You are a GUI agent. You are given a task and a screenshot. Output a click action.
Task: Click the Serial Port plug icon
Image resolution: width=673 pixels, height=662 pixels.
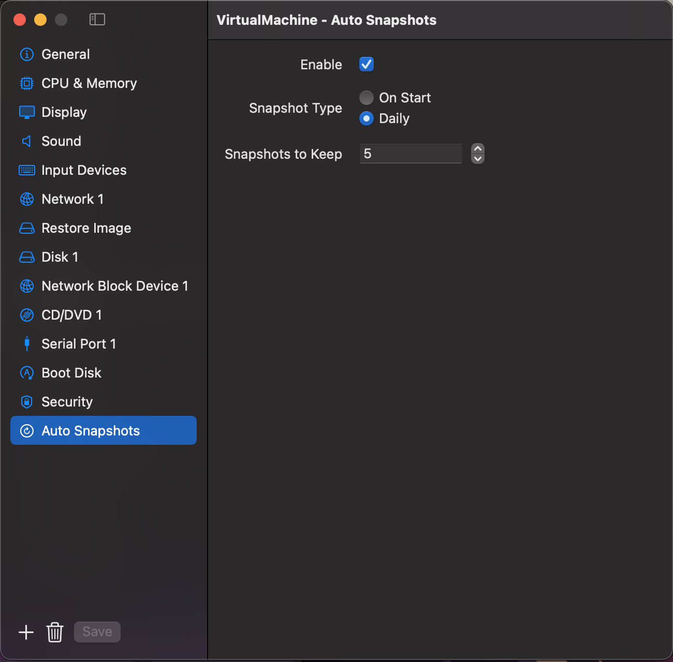pyautogui.click(x=27, y=344)
